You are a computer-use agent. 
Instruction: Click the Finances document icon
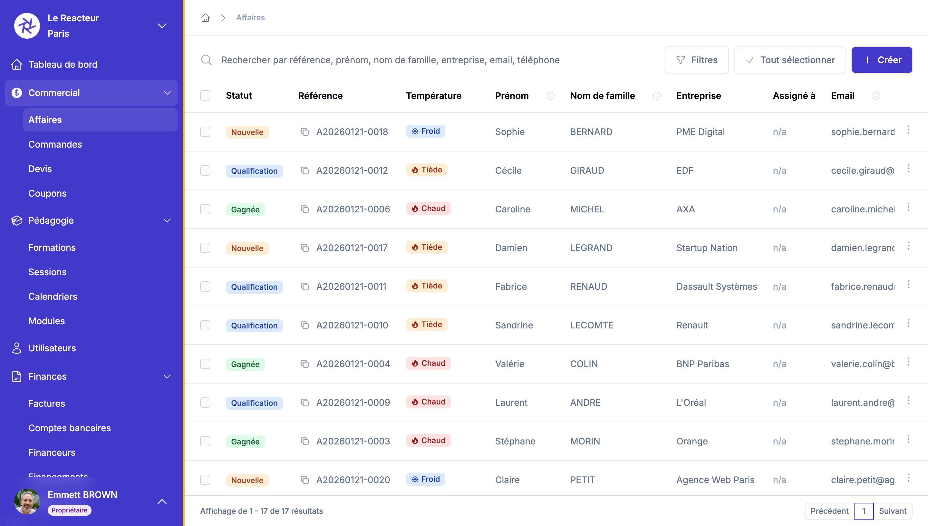coord(17,376)
